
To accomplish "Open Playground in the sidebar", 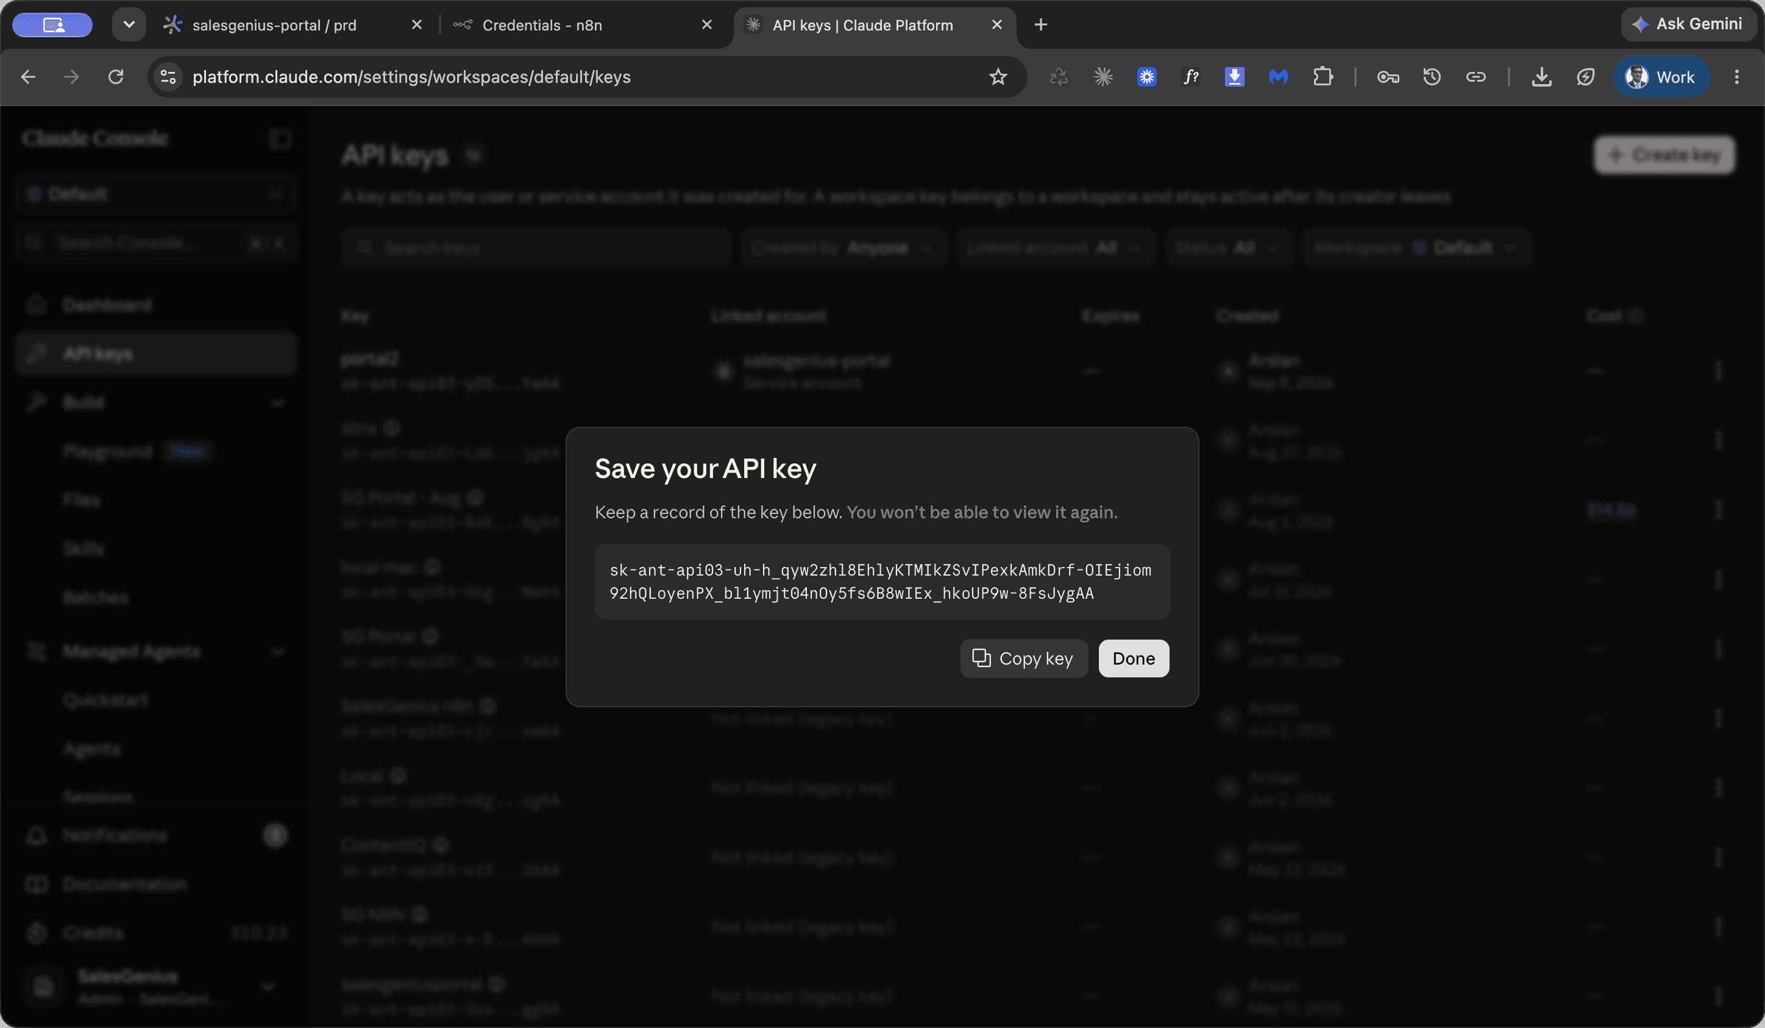I will (107, 451).
